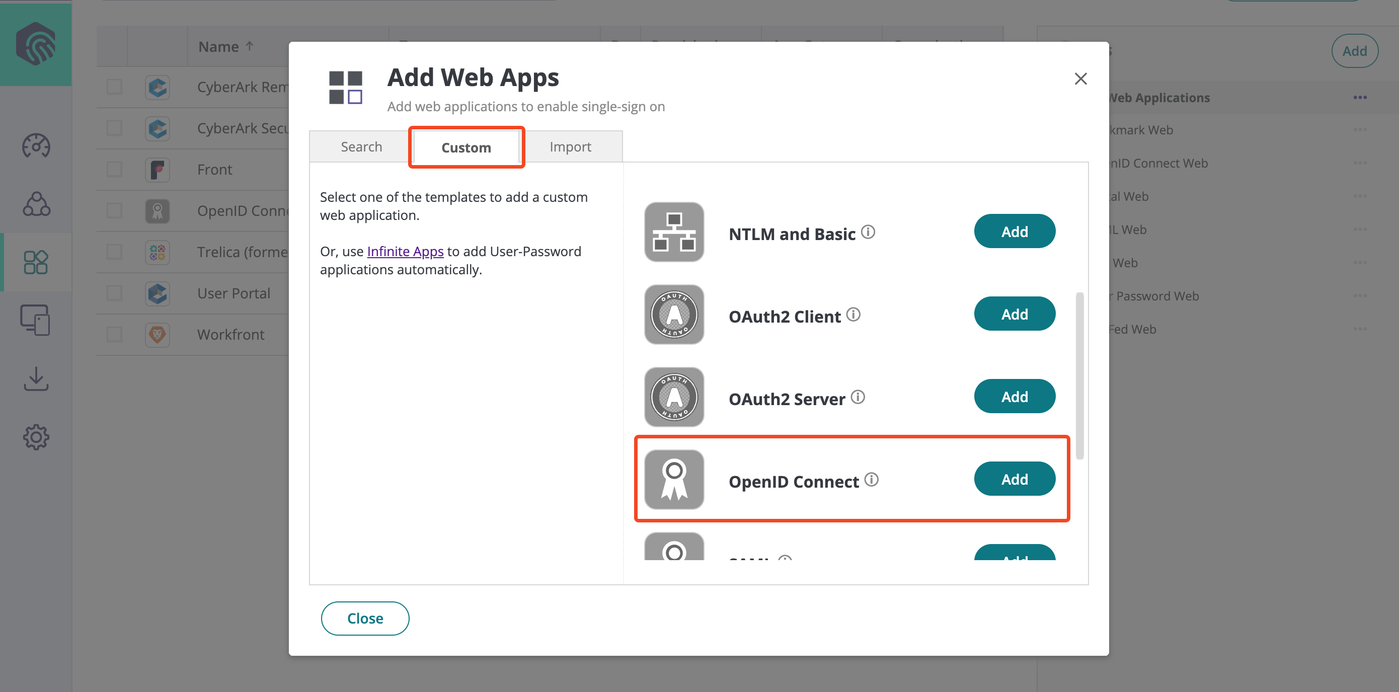Sort by the Name column arrow
This screenshot has height=692, width=1399.
[x=250, y=46]
